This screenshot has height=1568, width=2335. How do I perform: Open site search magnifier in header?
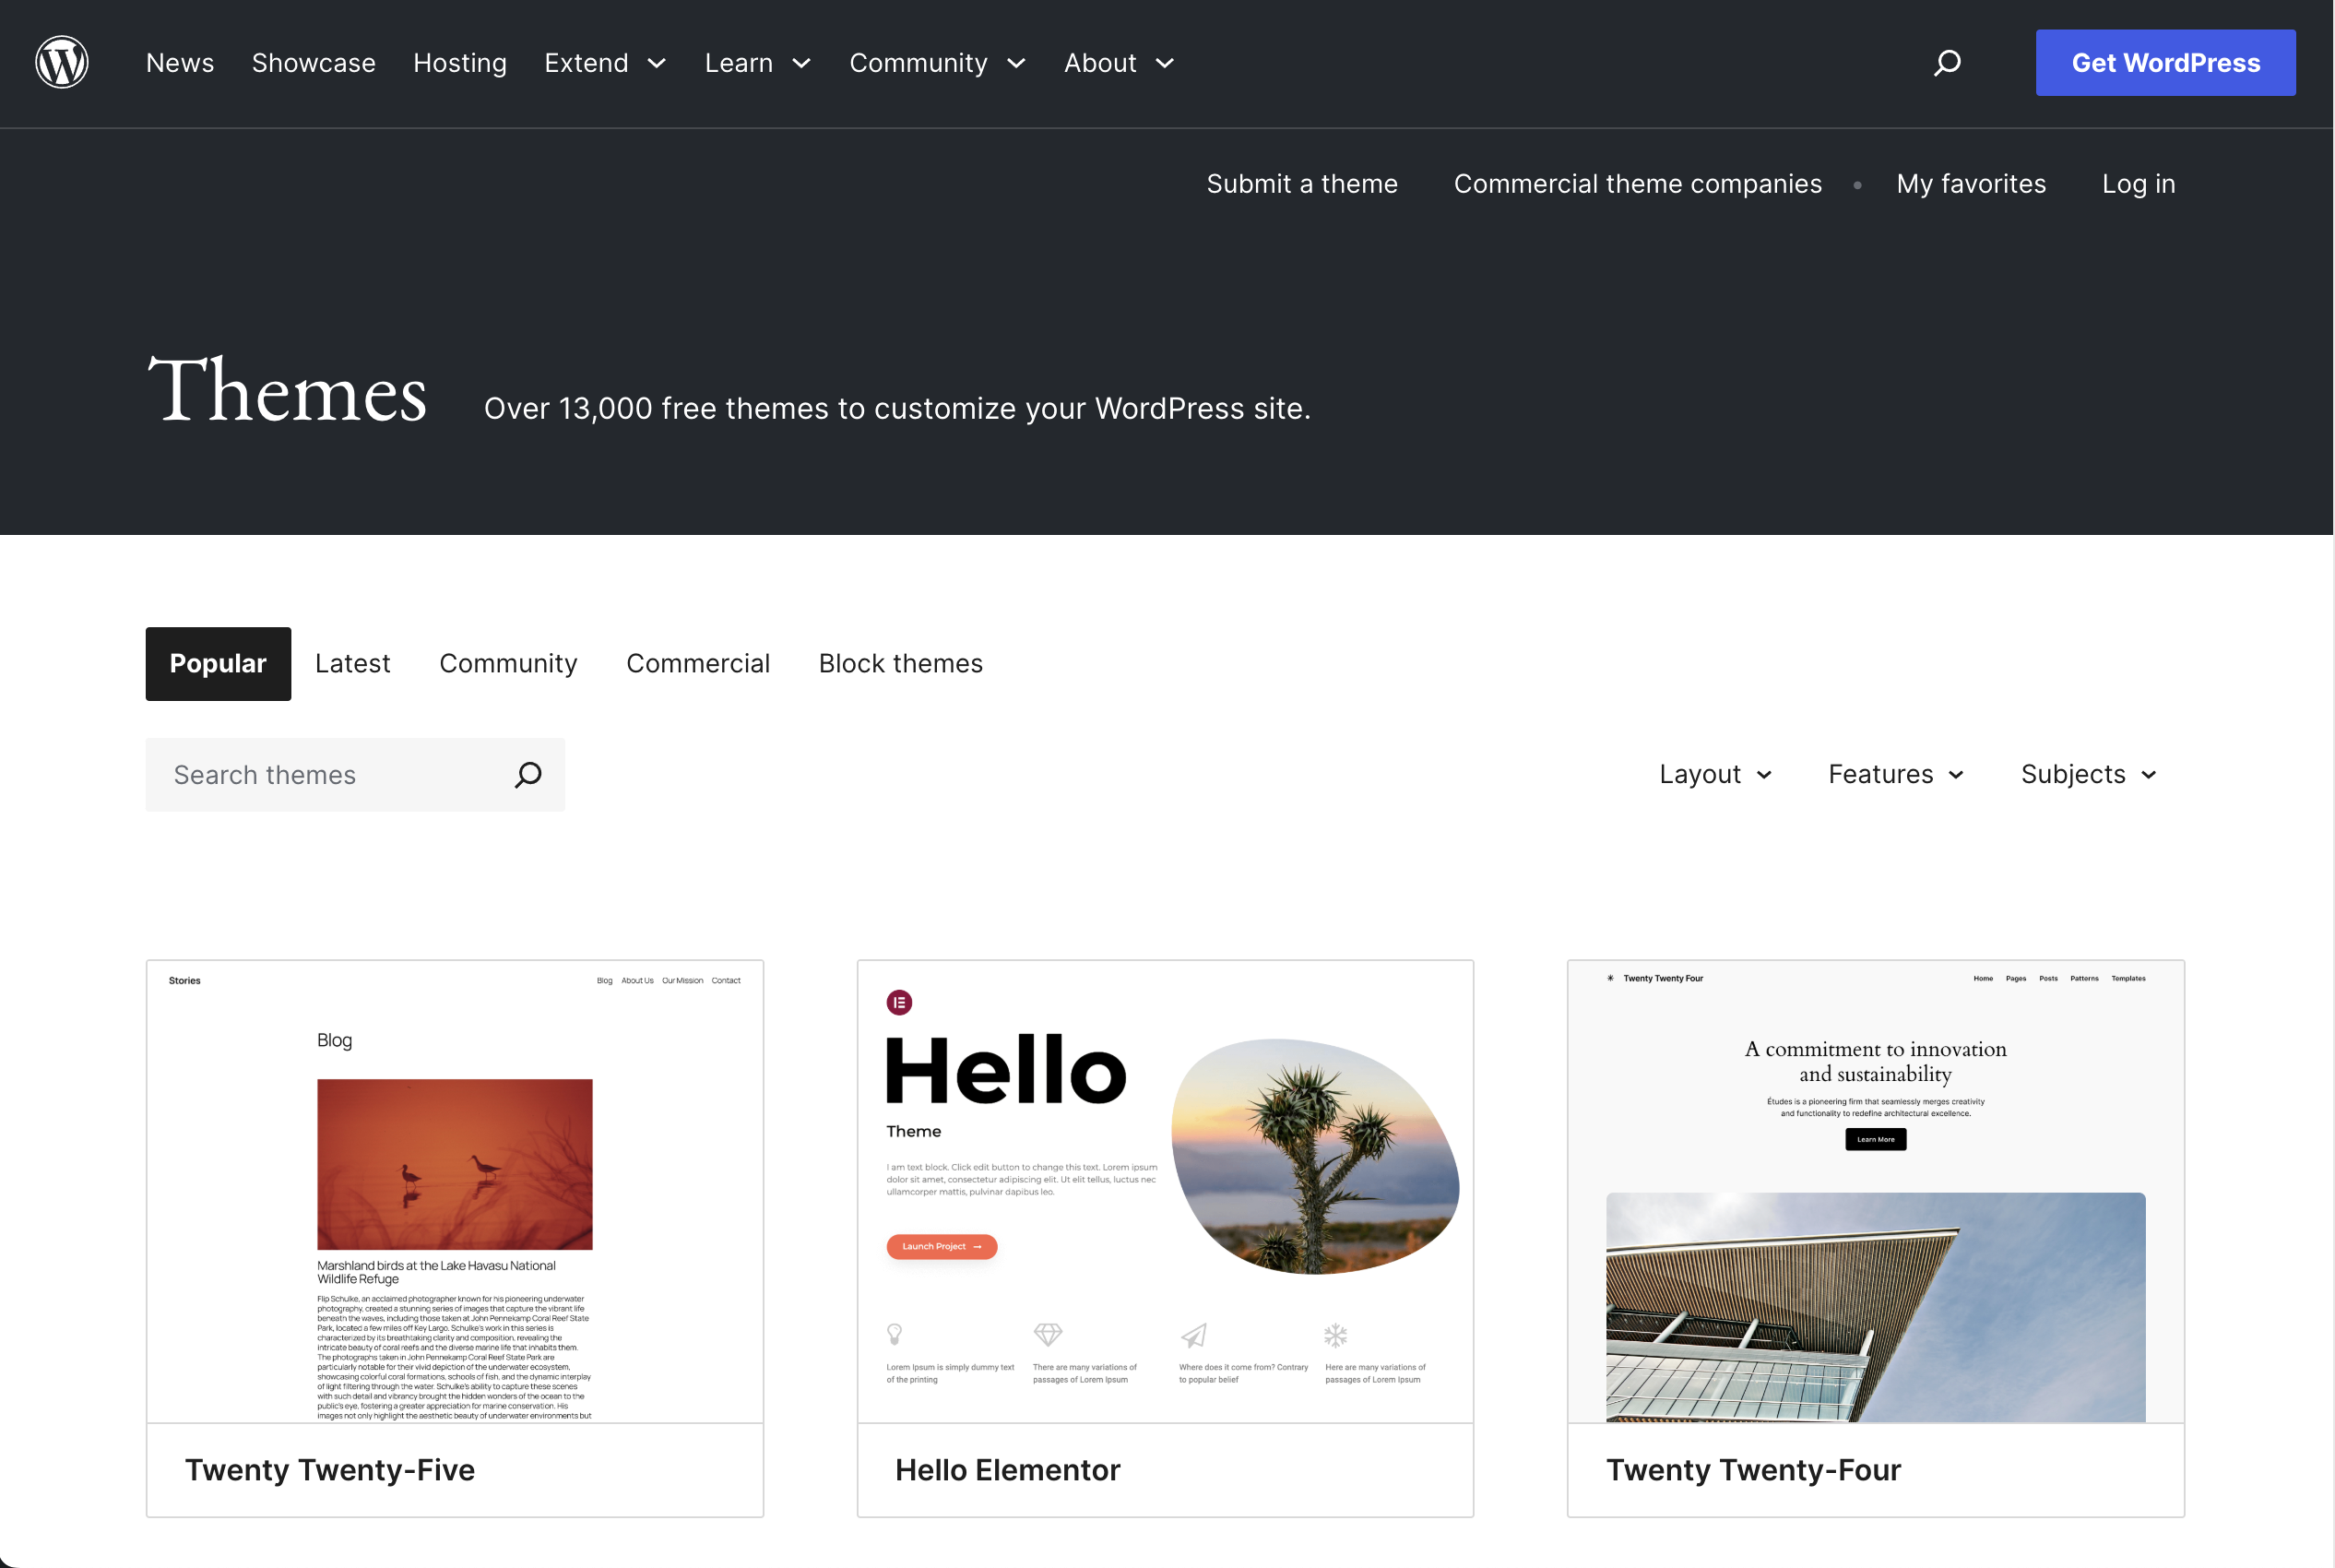coord(1946,63)
